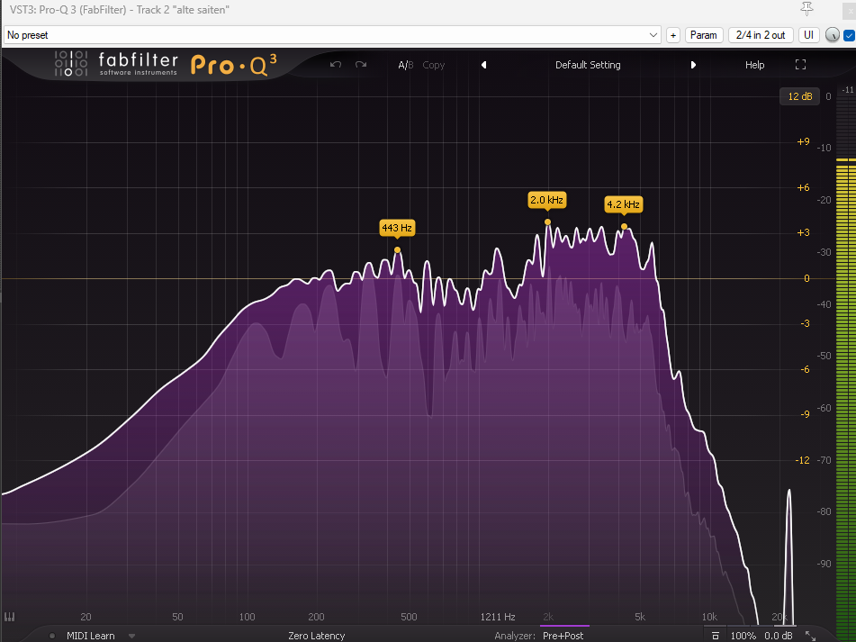Toggle the plugin bypass checkbox
Image resolution: width=856 pixels, height=642 pixels.
[x=848, y=35]
